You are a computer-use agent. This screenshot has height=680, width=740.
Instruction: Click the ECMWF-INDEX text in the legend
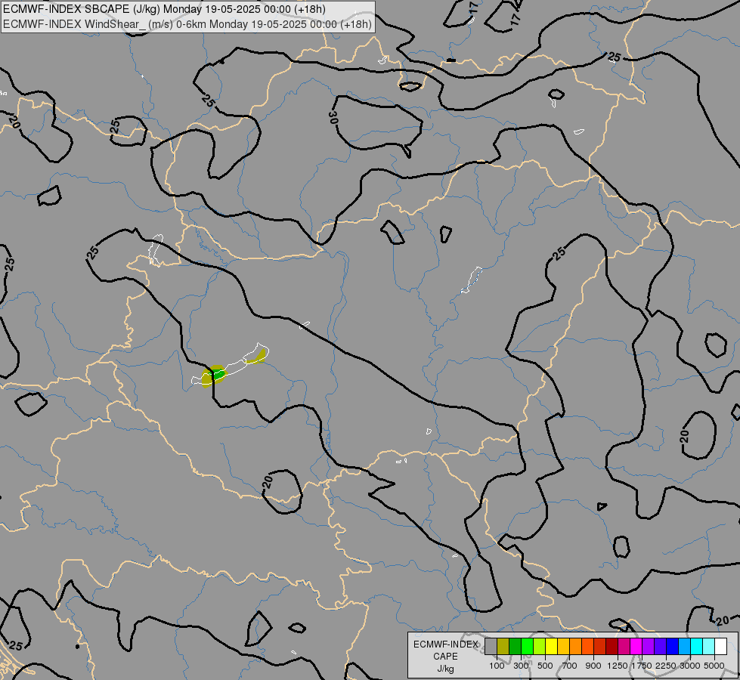(445, 644)
